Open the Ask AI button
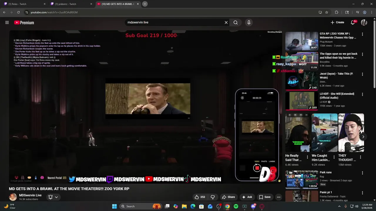 [x=247, y=197]
